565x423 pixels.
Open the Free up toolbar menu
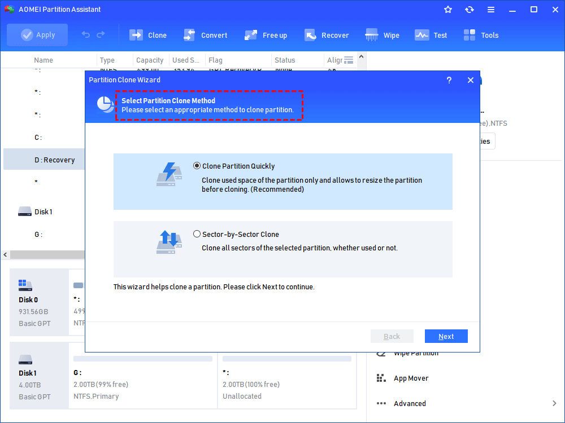[266, 35]
